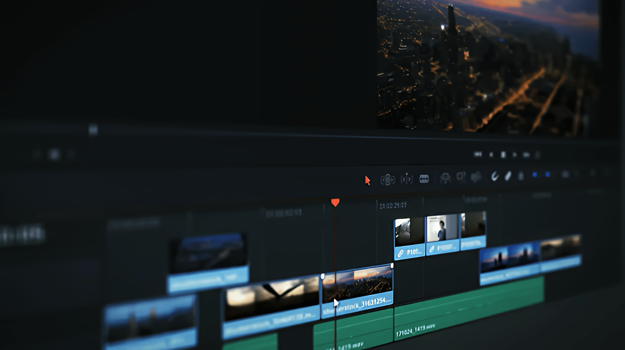The width and height of the screenshot is (625, 350).
Task: Jump to last frame in viewer transport
Action: (x=526, y=155)
